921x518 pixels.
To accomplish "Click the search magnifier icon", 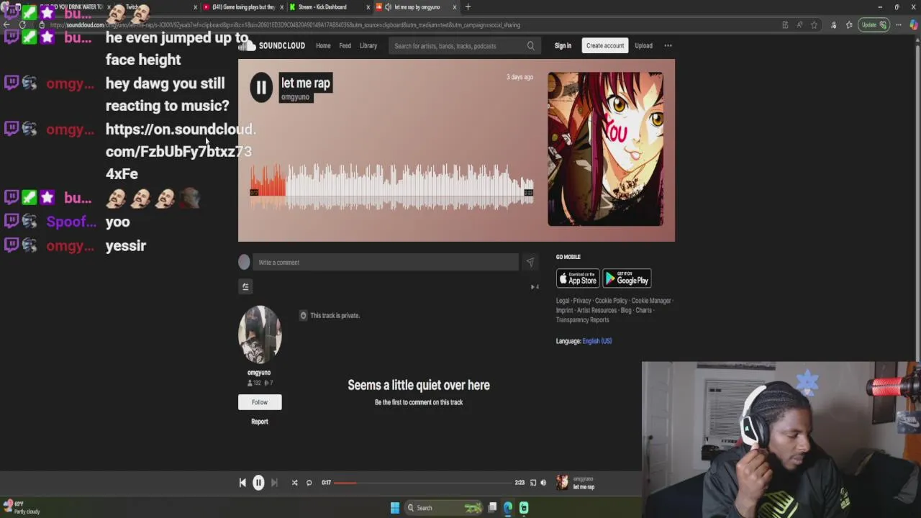I will click(531, 46).
